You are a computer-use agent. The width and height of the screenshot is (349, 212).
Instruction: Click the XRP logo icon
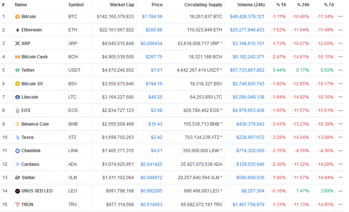[17, 43]
